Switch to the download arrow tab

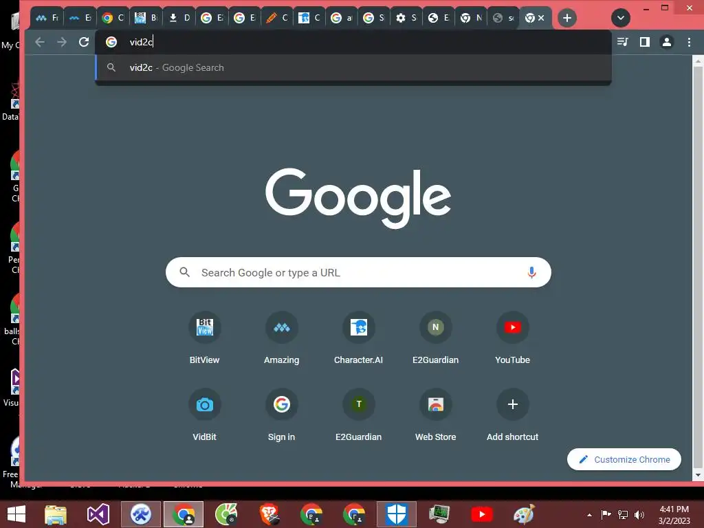pyautogui.click(x=179, y=18)
